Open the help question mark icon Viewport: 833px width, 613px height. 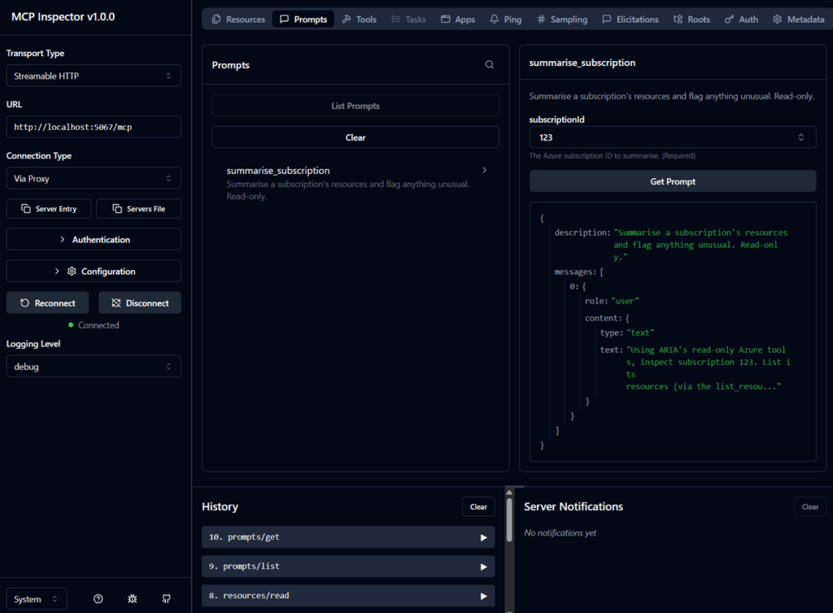coord(98,598)
